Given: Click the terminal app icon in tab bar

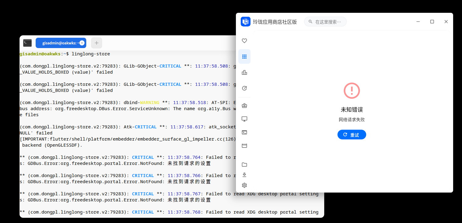Looking at the screenshot, I should pos(27,43).
